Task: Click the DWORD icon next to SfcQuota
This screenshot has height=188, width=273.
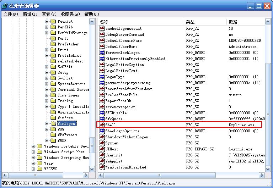Action: tap(102, 119)
